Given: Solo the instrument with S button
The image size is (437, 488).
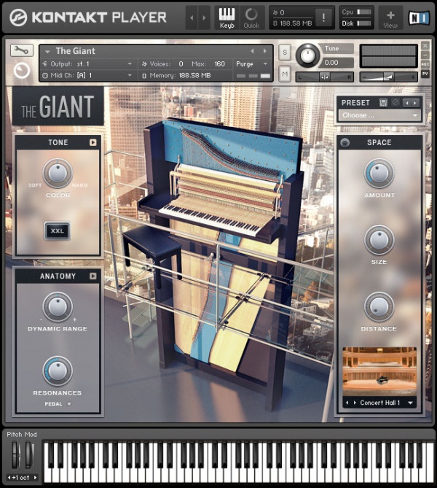Looking at the screenshot, I should point(285,53).
